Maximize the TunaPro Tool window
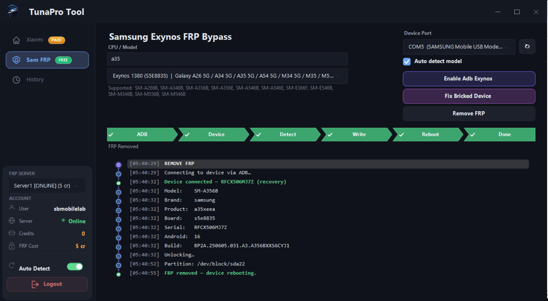This screenshot has height=301, width=548. 517,12
